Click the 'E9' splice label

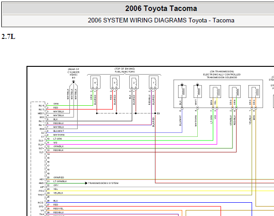pyautogui.click(x=158, y=113)
